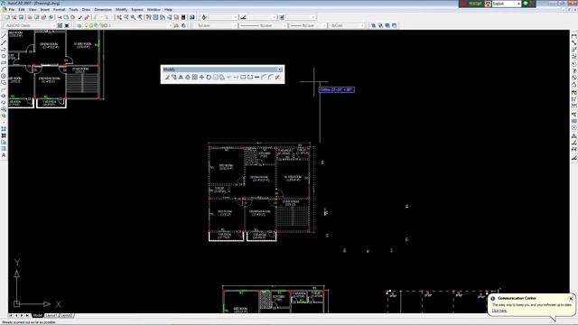The height and width of the screenshot is (325, 578).
Task: Open the ByLayer color control dropdown
Action: coord(235,25)
